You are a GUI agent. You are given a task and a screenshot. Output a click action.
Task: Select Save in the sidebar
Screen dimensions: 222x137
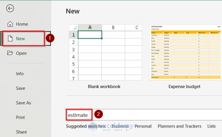pos(21,88)
